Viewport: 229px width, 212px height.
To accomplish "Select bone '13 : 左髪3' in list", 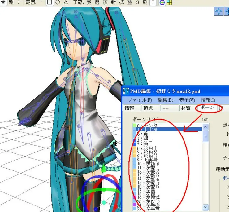I will [x=167, y=175].
